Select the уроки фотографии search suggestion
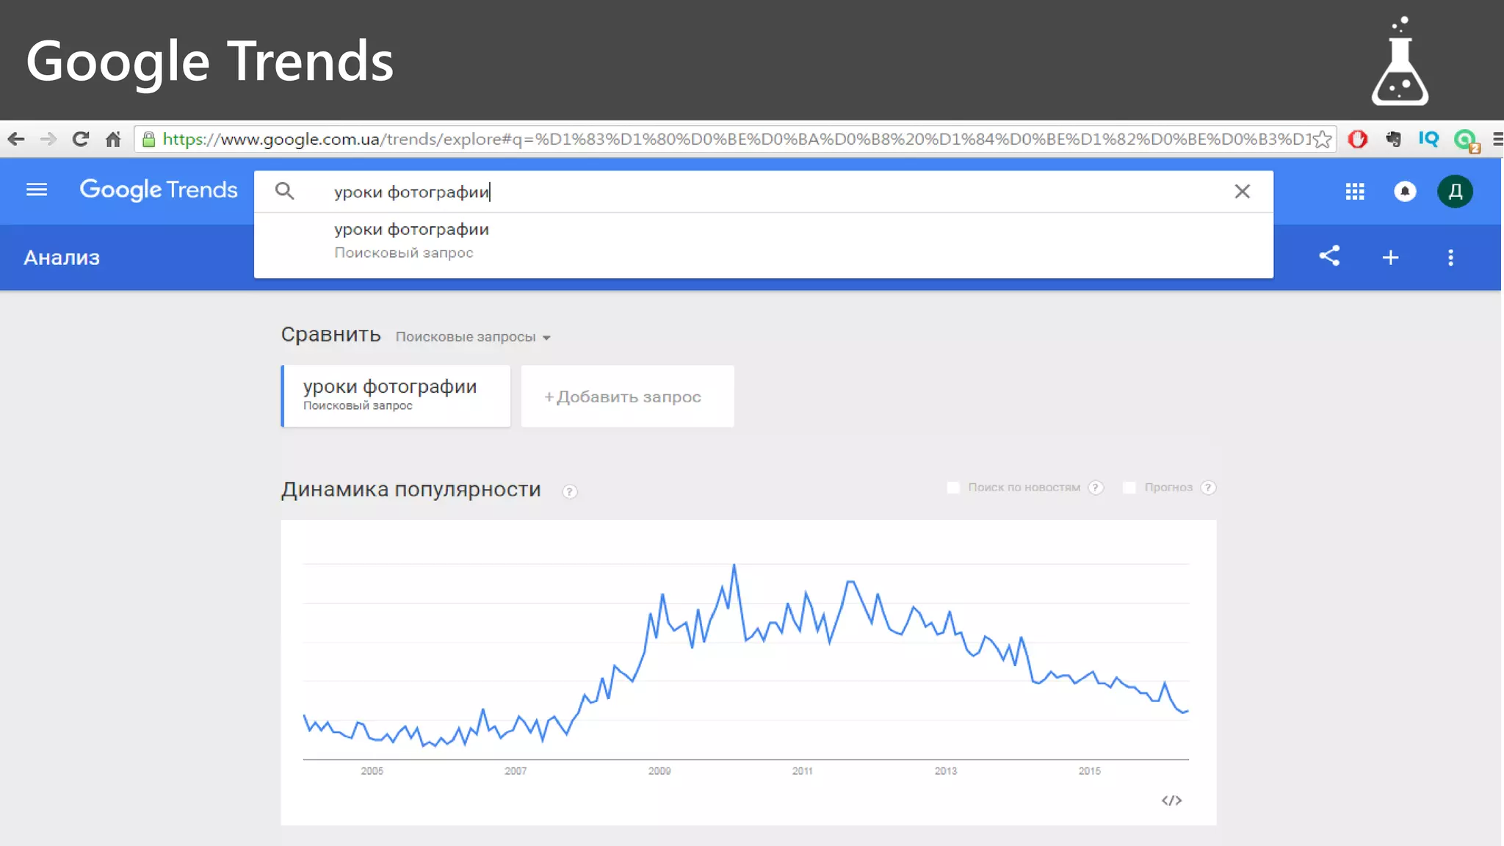 coord(764,241)
